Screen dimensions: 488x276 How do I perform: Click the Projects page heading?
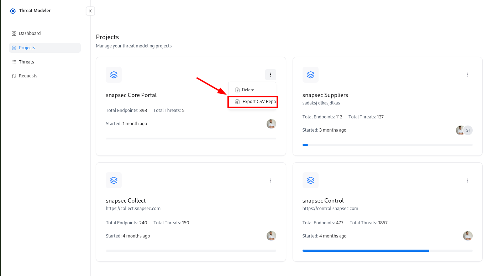click(107, 37)
